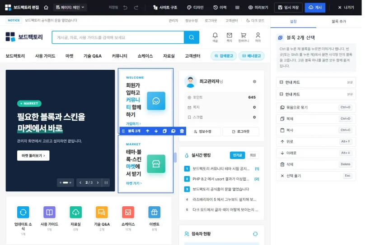Click the 검색광고 pill button
This screenshot has height=245, width=366.
[224, 56]
